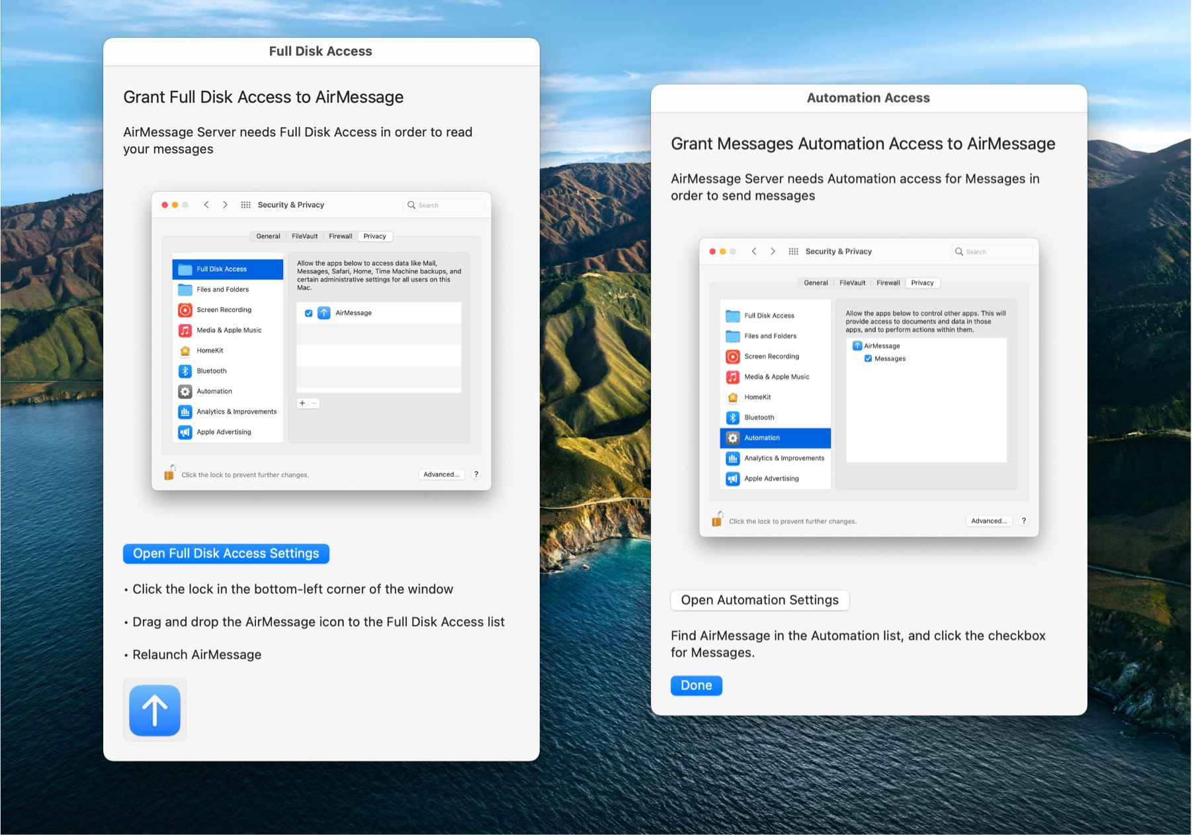Click help question mark in Automation Access window
Viewport: 1192px width, 835px height.
(1024, 521)
